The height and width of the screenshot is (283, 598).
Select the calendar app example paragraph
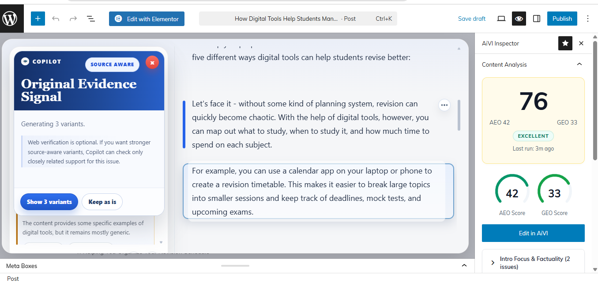coord(318,191)
